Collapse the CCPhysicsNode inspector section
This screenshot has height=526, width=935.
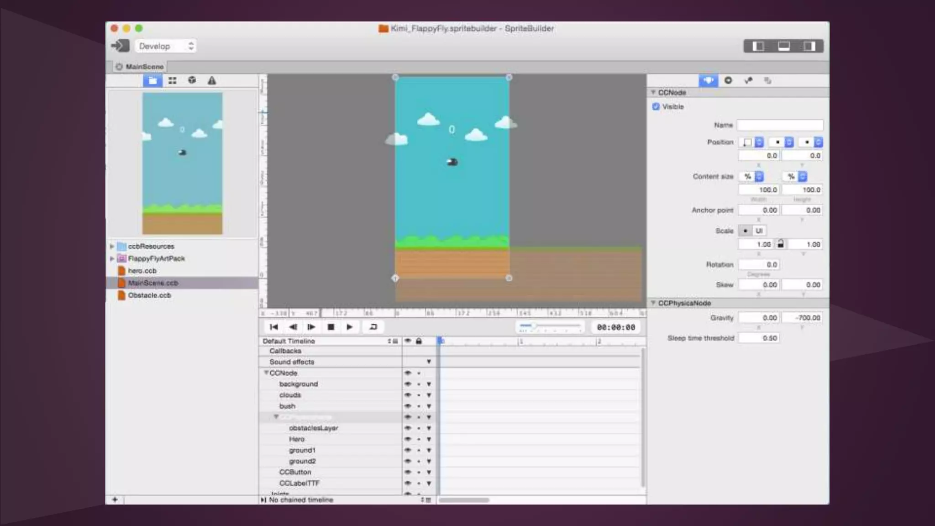click(653, 303)
